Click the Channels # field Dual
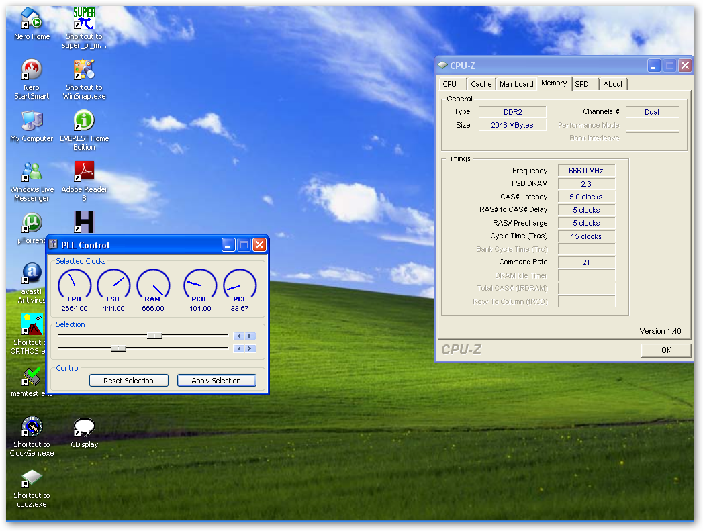The height and width of the screenshot is (531, 703). click(x=652, y=112)
